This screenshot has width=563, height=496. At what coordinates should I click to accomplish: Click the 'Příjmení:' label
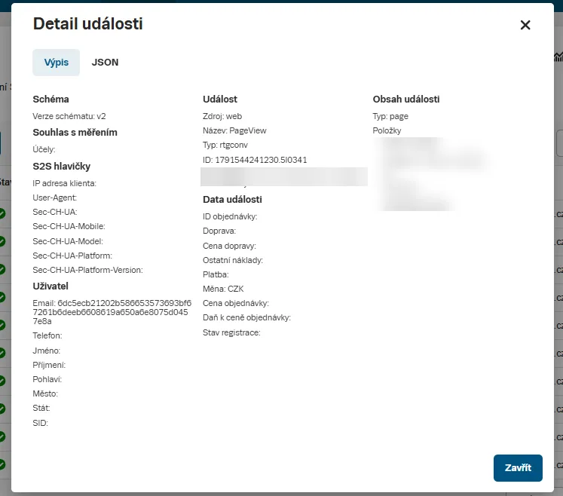click(x=49, y=365)
